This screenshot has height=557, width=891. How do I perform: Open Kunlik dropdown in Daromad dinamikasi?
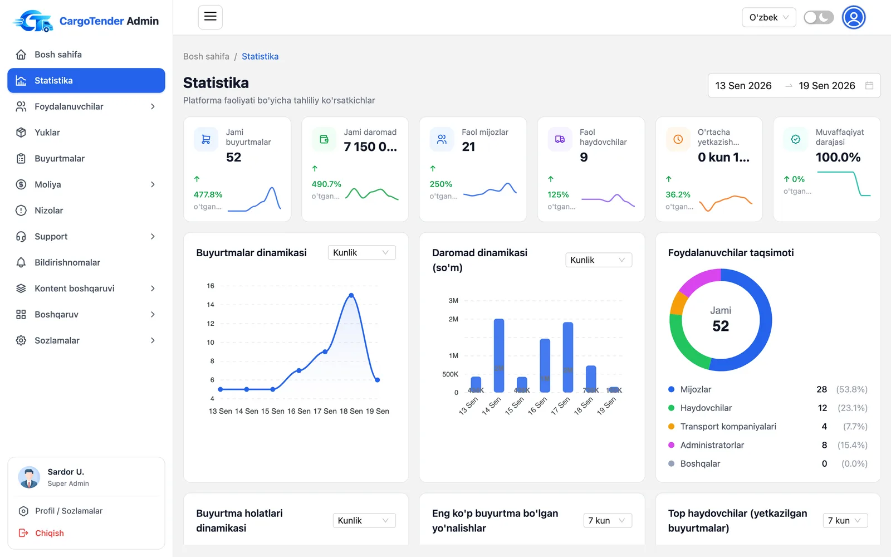(x=599, y=260)
